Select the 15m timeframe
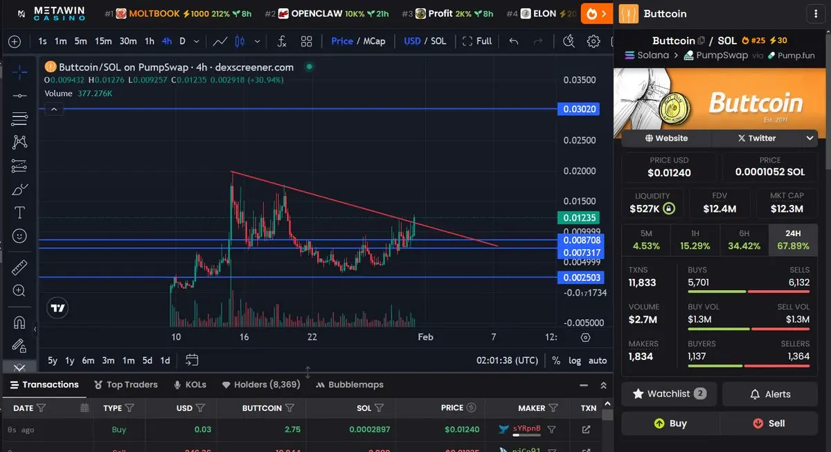Viewport: 831px width, 452px height. click(x=103, y=42)
